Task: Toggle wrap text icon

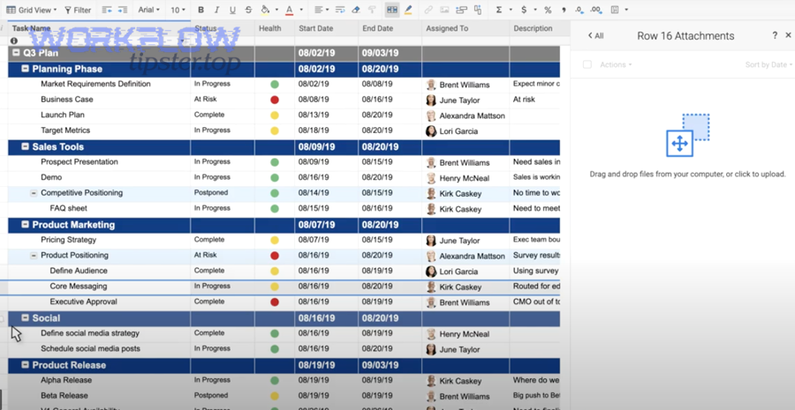Action: [340, 10]
